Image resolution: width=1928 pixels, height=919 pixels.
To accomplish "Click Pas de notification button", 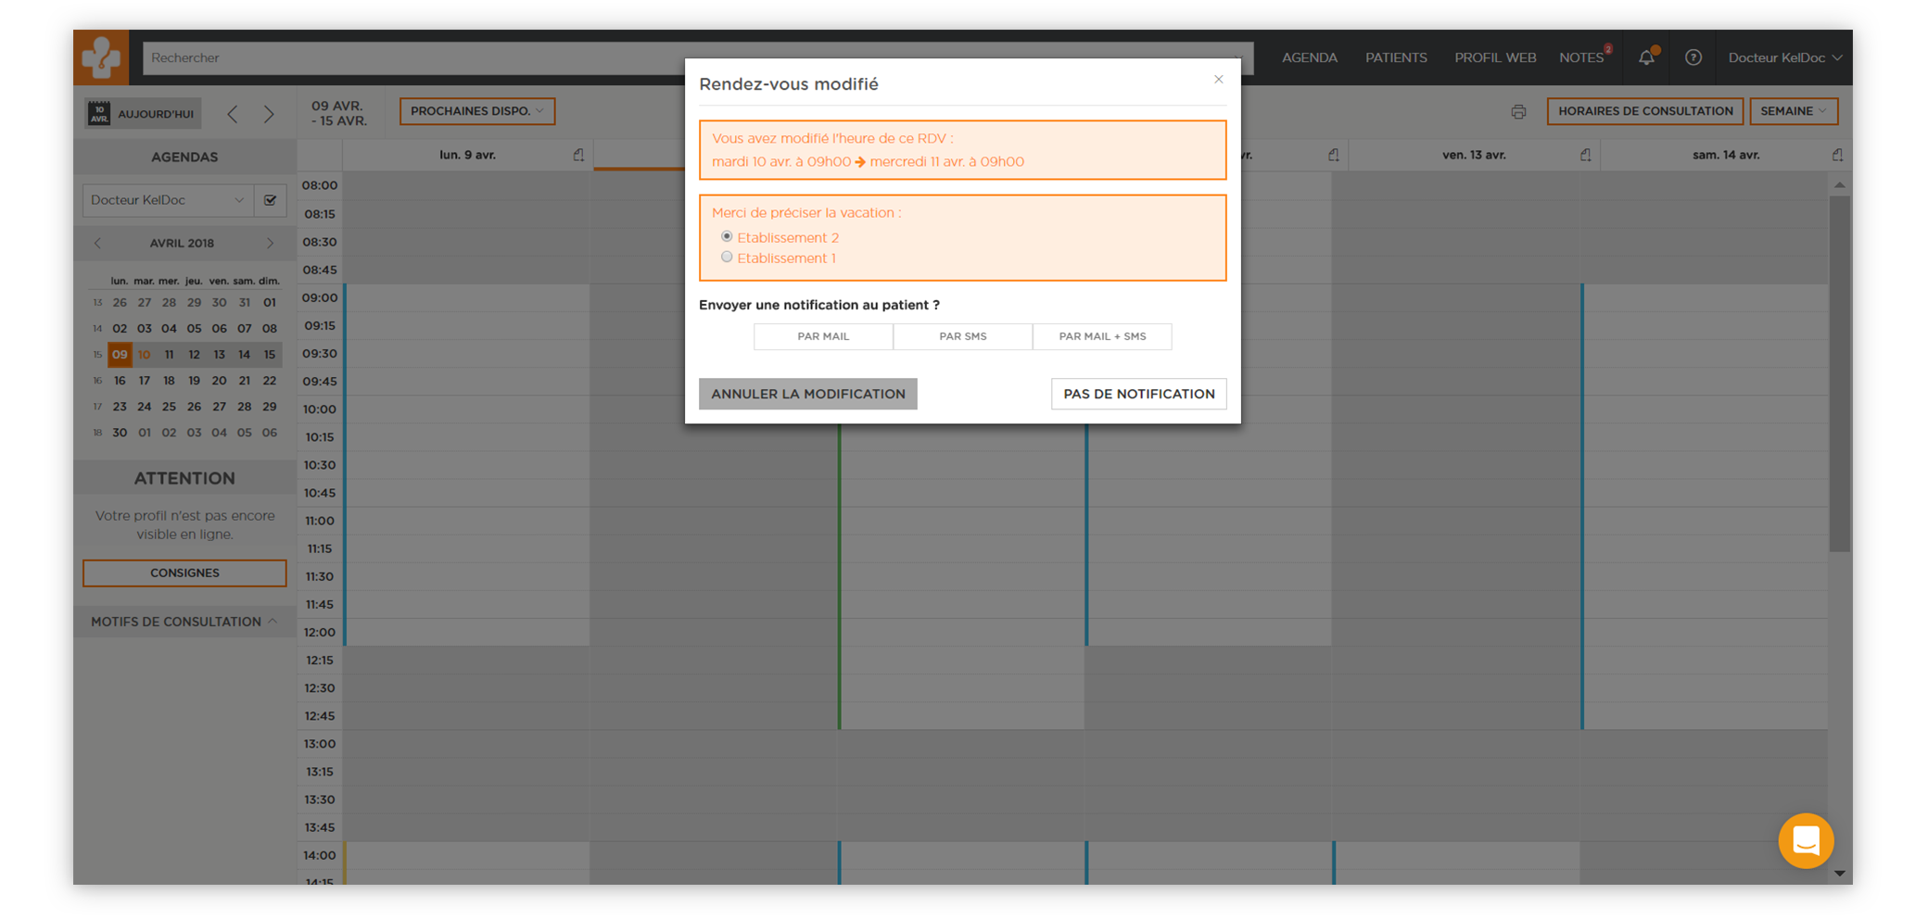I will 1138,394.
